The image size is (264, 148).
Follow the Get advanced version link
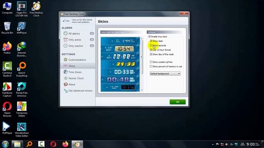pyautogui.click(x=78, y=90)
